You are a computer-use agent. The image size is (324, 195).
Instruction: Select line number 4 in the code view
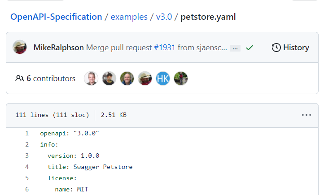pyautogui.click(x=27, y=167)
